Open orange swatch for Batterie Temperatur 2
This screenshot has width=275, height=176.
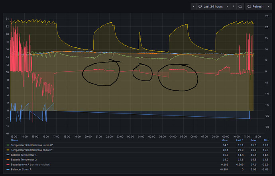pyautogui.click(x=8, y=160)
